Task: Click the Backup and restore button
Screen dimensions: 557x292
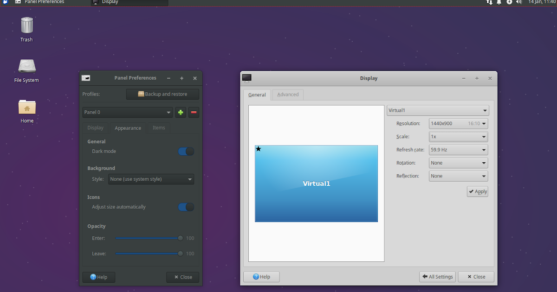Action: [162, 94]
